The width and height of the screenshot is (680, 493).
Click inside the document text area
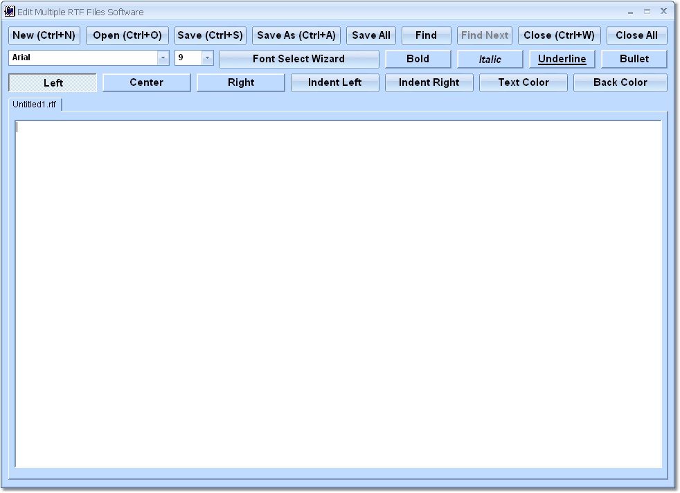(x=338, y=294)
